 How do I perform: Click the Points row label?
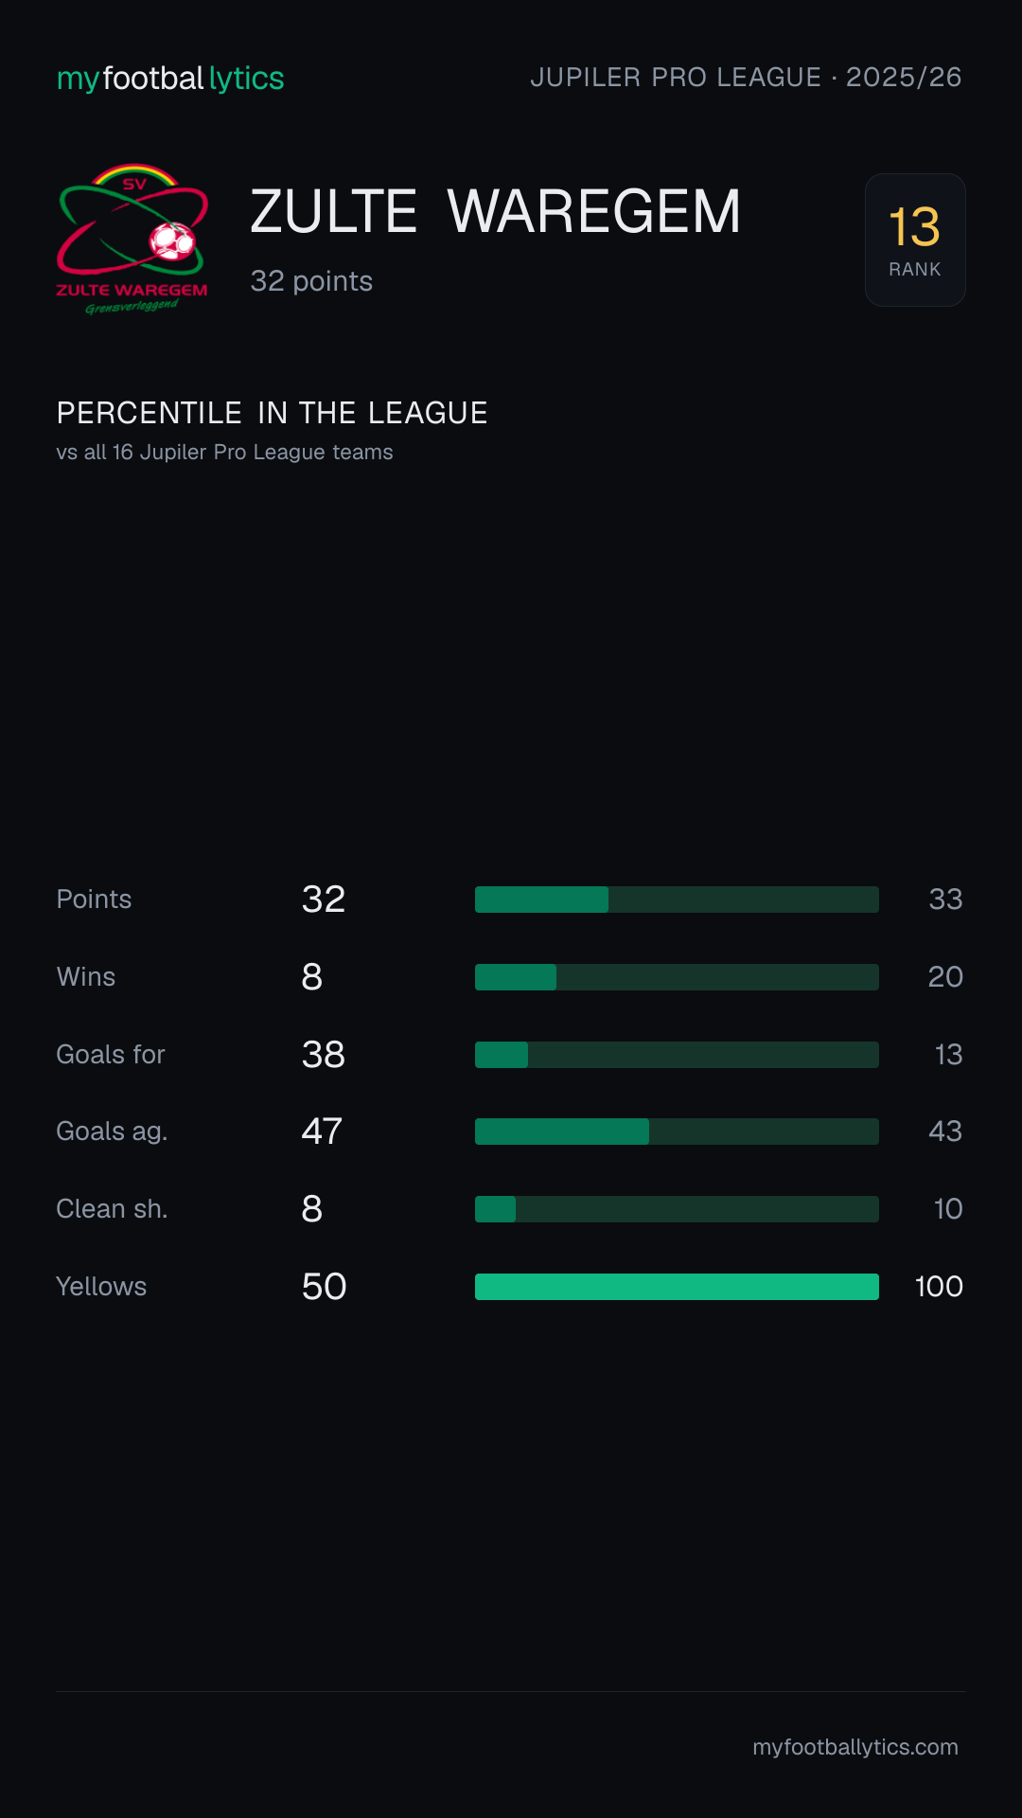94,900
